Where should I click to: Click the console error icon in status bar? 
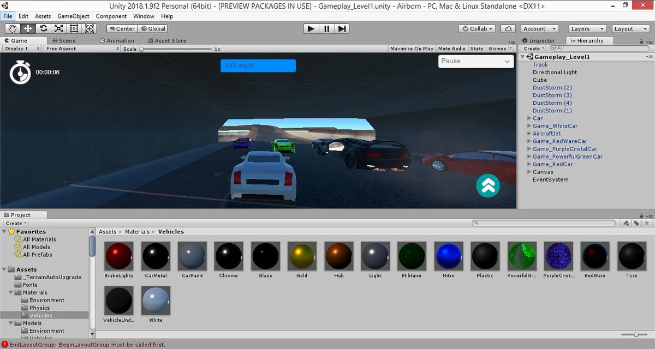click(4, 345)
